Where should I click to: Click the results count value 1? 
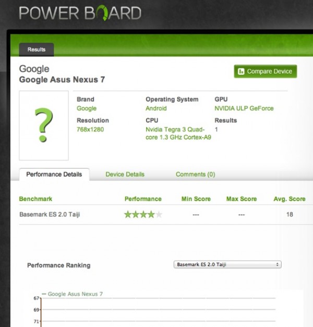point(216,130)
